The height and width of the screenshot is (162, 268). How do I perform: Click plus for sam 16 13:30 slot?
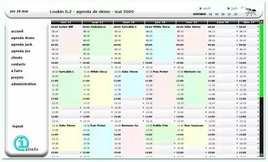coord(237,126)
